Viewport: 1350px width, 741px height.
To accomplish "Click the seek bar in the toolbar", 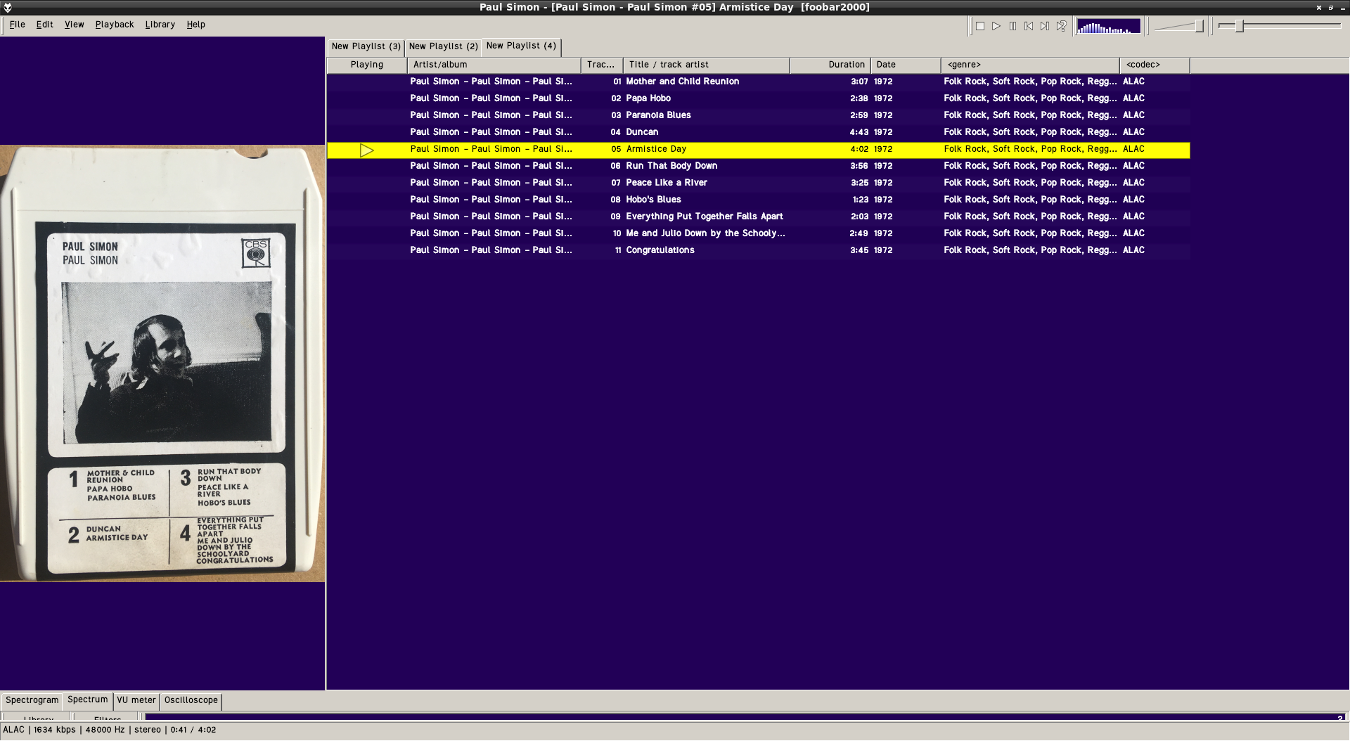I will coord(1280,26).
